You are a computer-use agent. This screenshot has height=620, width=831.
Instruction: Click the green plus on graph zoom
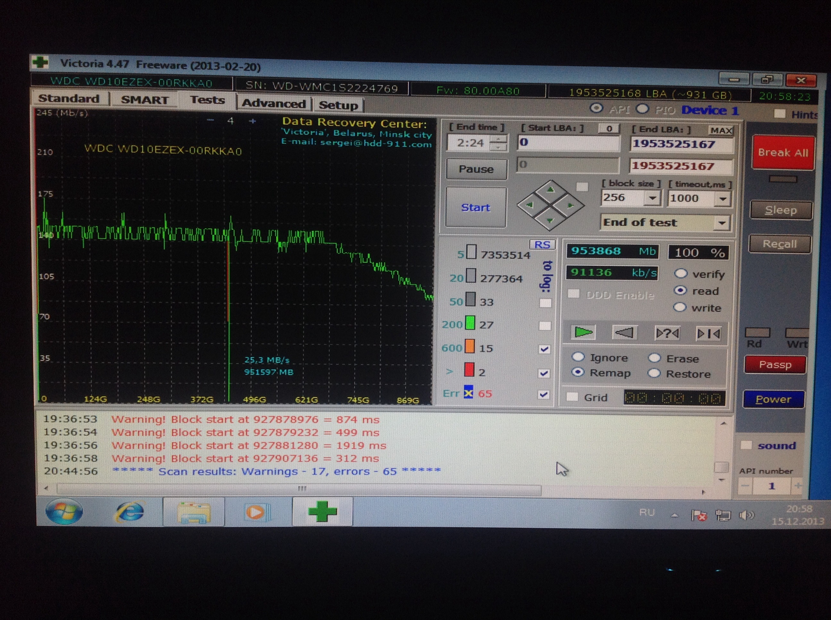[252, 121]
